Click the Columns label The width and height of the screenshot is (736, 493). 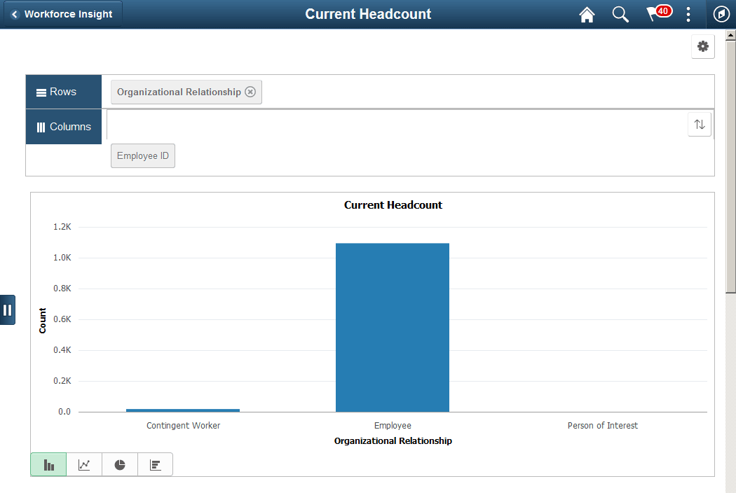tap(63, 127)
